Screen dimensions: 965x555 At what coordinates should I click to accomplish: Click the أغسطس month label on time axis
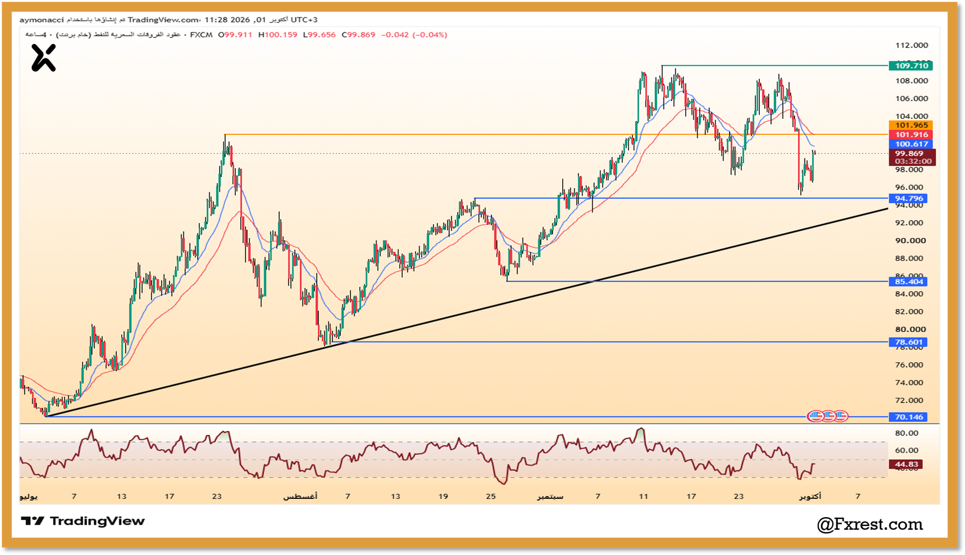pos(300,497)
